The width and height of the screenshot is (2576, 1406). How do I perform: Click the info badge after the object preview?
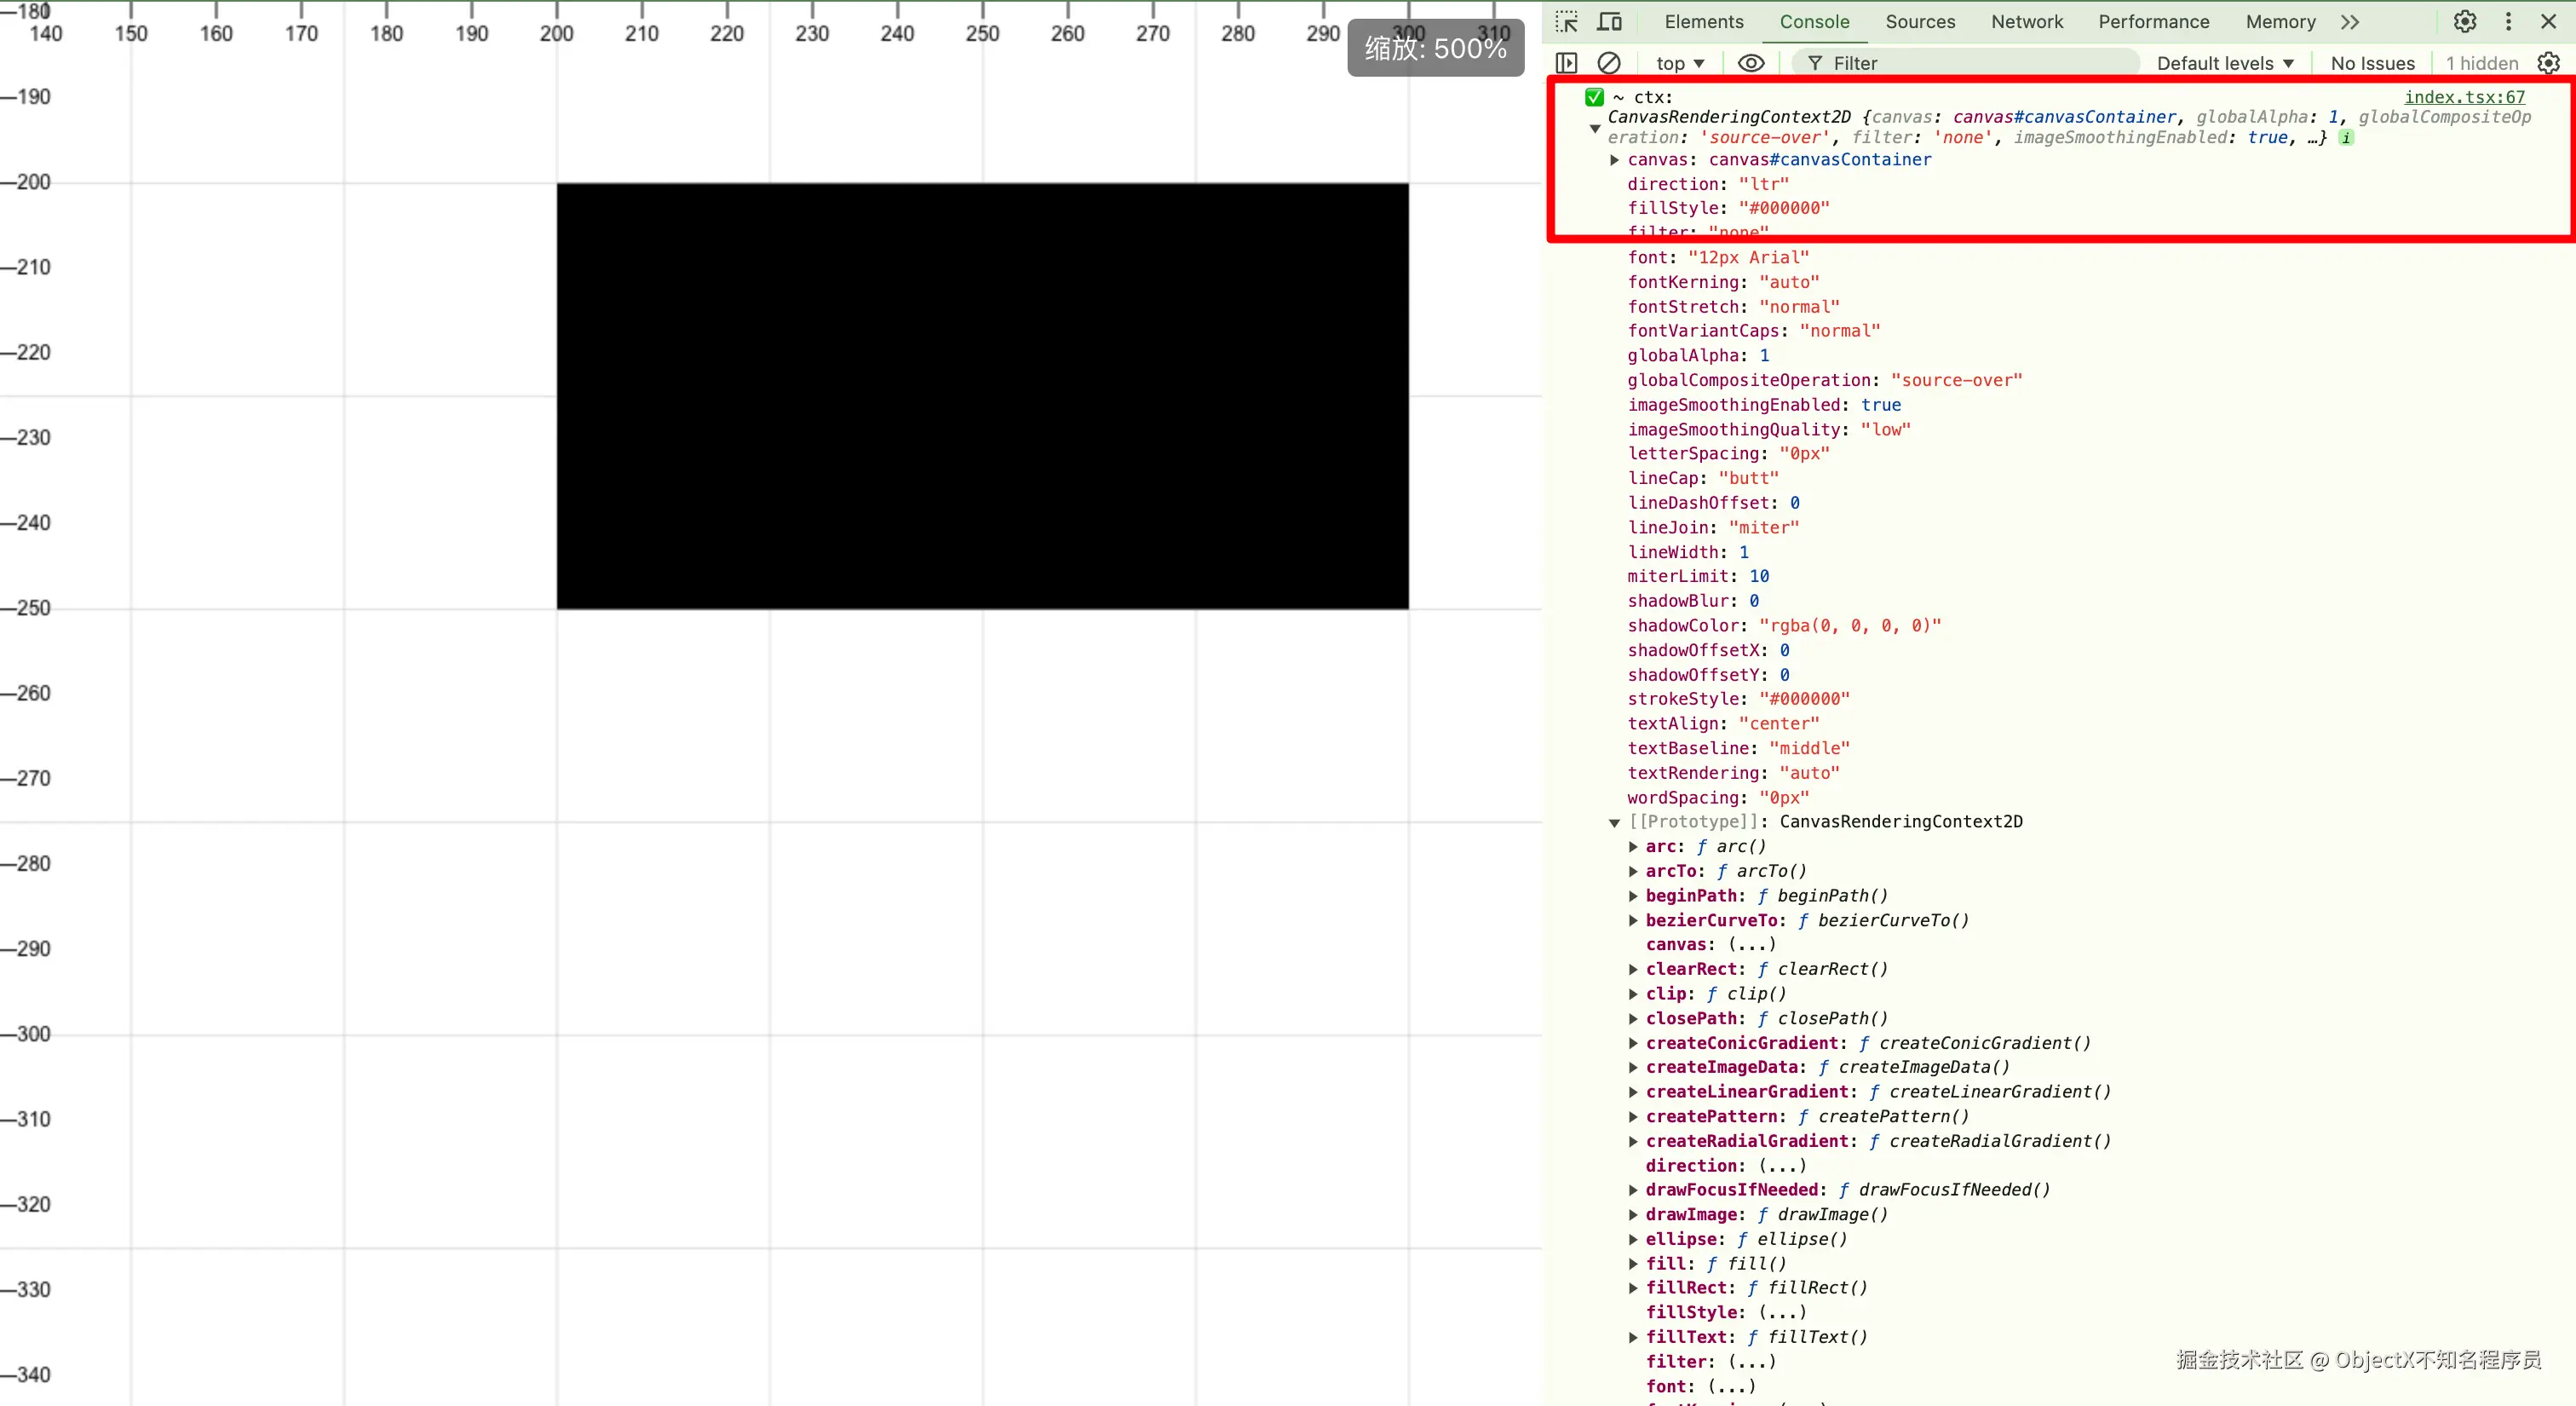pos(2346,138)
